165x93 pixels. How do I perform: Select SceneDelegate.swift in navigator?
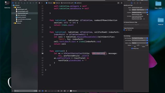click(x=23, y=11)
